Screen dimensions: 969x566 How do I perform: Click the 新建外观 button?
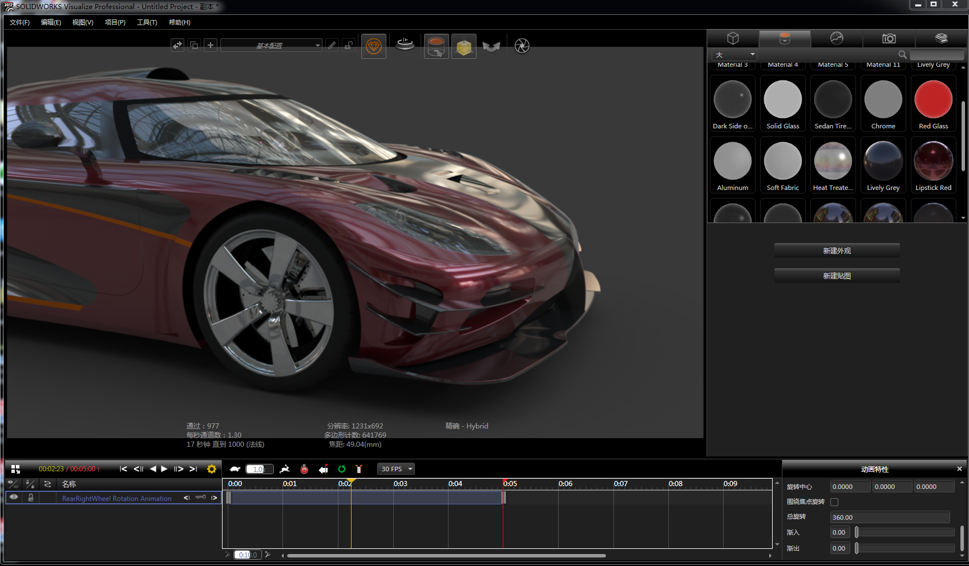coord(837,250)
